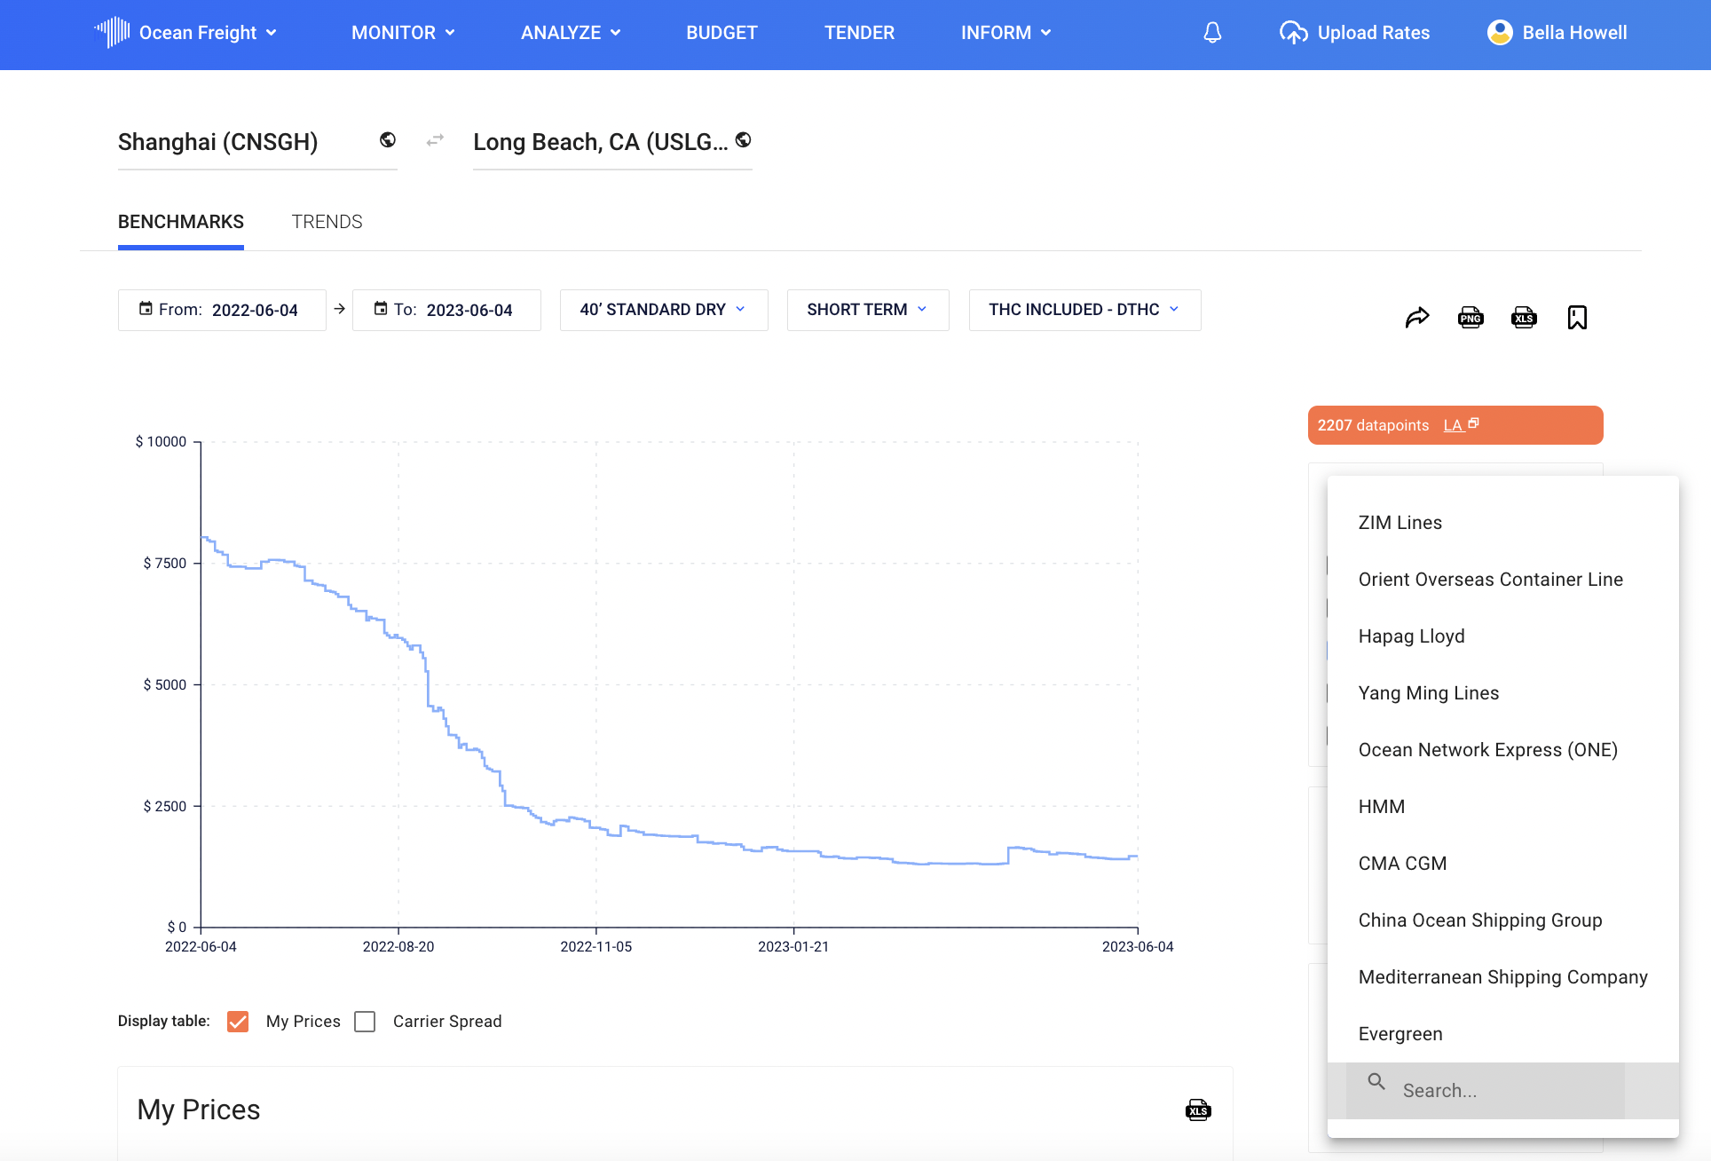Screen dimensions: 1711x1161
Task: Open SHORT TERM contract dropdown
Action: pos(868,310)
